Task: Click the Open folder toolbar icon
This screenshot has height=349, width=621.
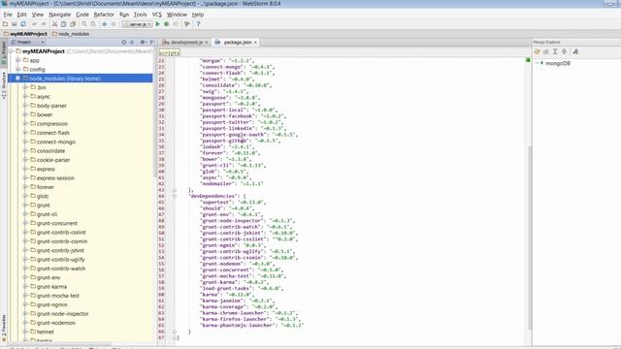Action: pyautogui.click(x=5, y=24)
